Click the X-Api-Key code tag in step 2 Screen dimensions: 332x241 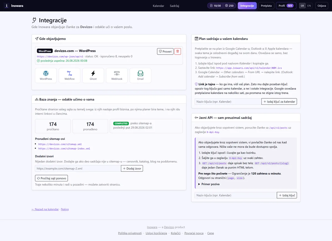[x=236, y=158]
